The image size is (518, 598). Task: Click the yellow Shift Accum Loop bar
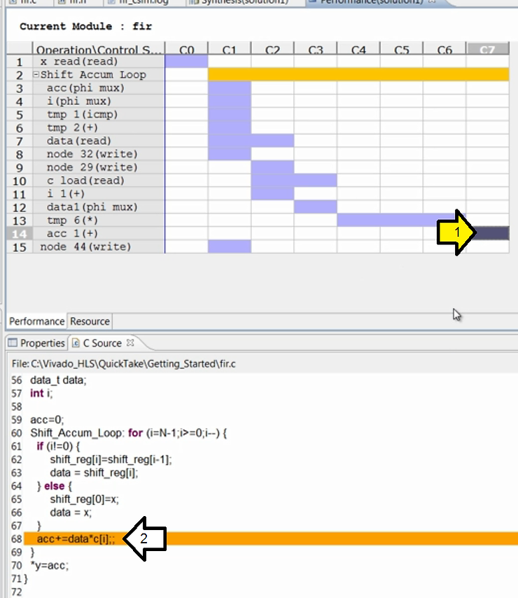click(x=358, y=74)
